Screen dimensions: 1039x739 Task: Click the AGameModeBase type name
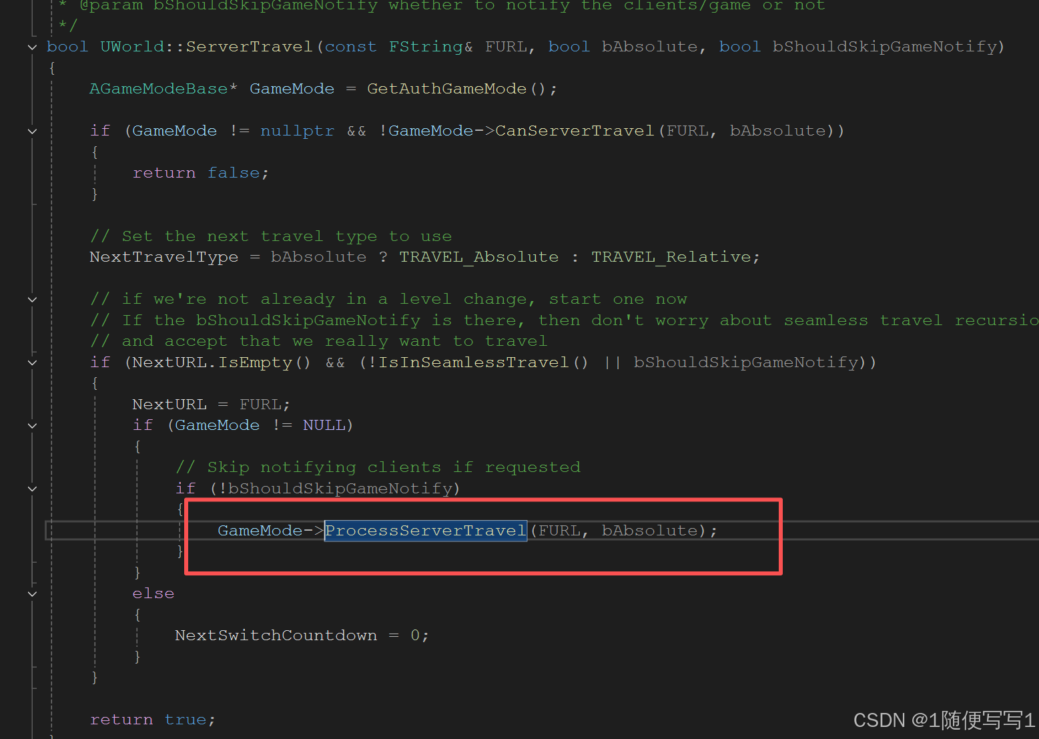(159, 89)
